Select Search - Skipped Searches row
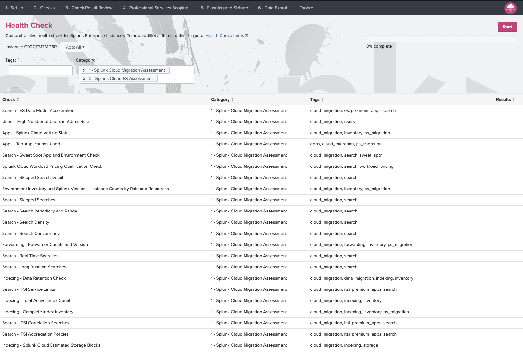This screenshot has height=355, width=523. [261, 200]
